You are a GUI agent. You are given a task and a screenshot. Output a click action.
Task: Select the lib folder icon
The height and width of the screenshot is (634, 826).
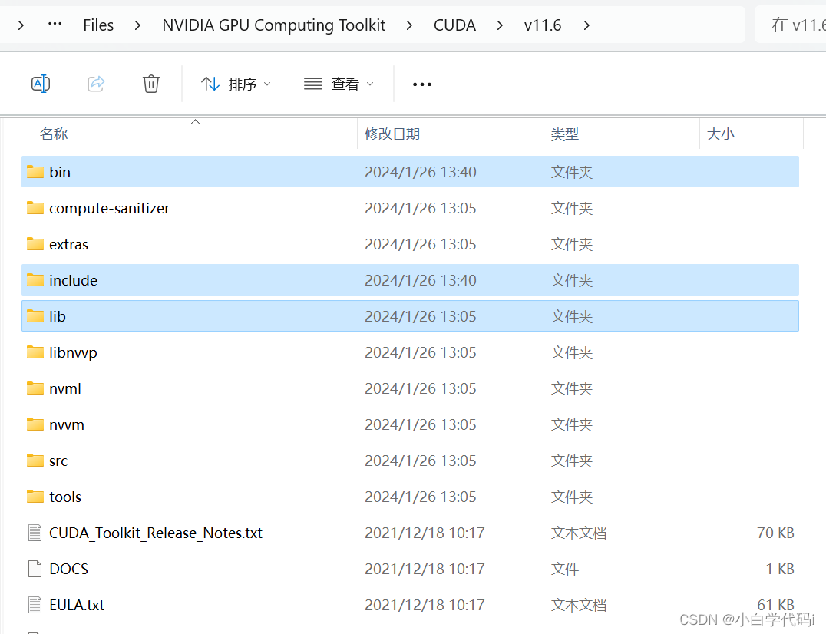click(x=35, y=316)
